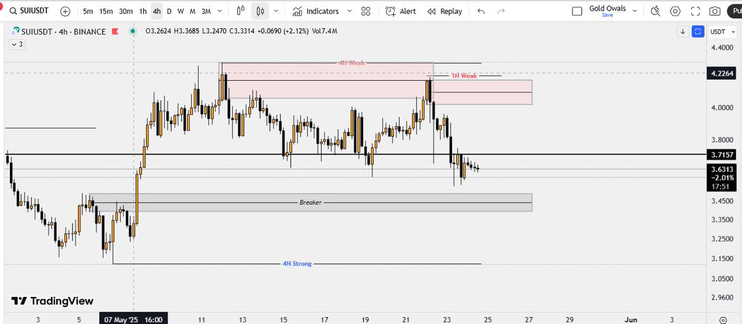The image size is (742, 324).
Task: Toggle the blue chart maximize button
Action: (x=697, y=31)
